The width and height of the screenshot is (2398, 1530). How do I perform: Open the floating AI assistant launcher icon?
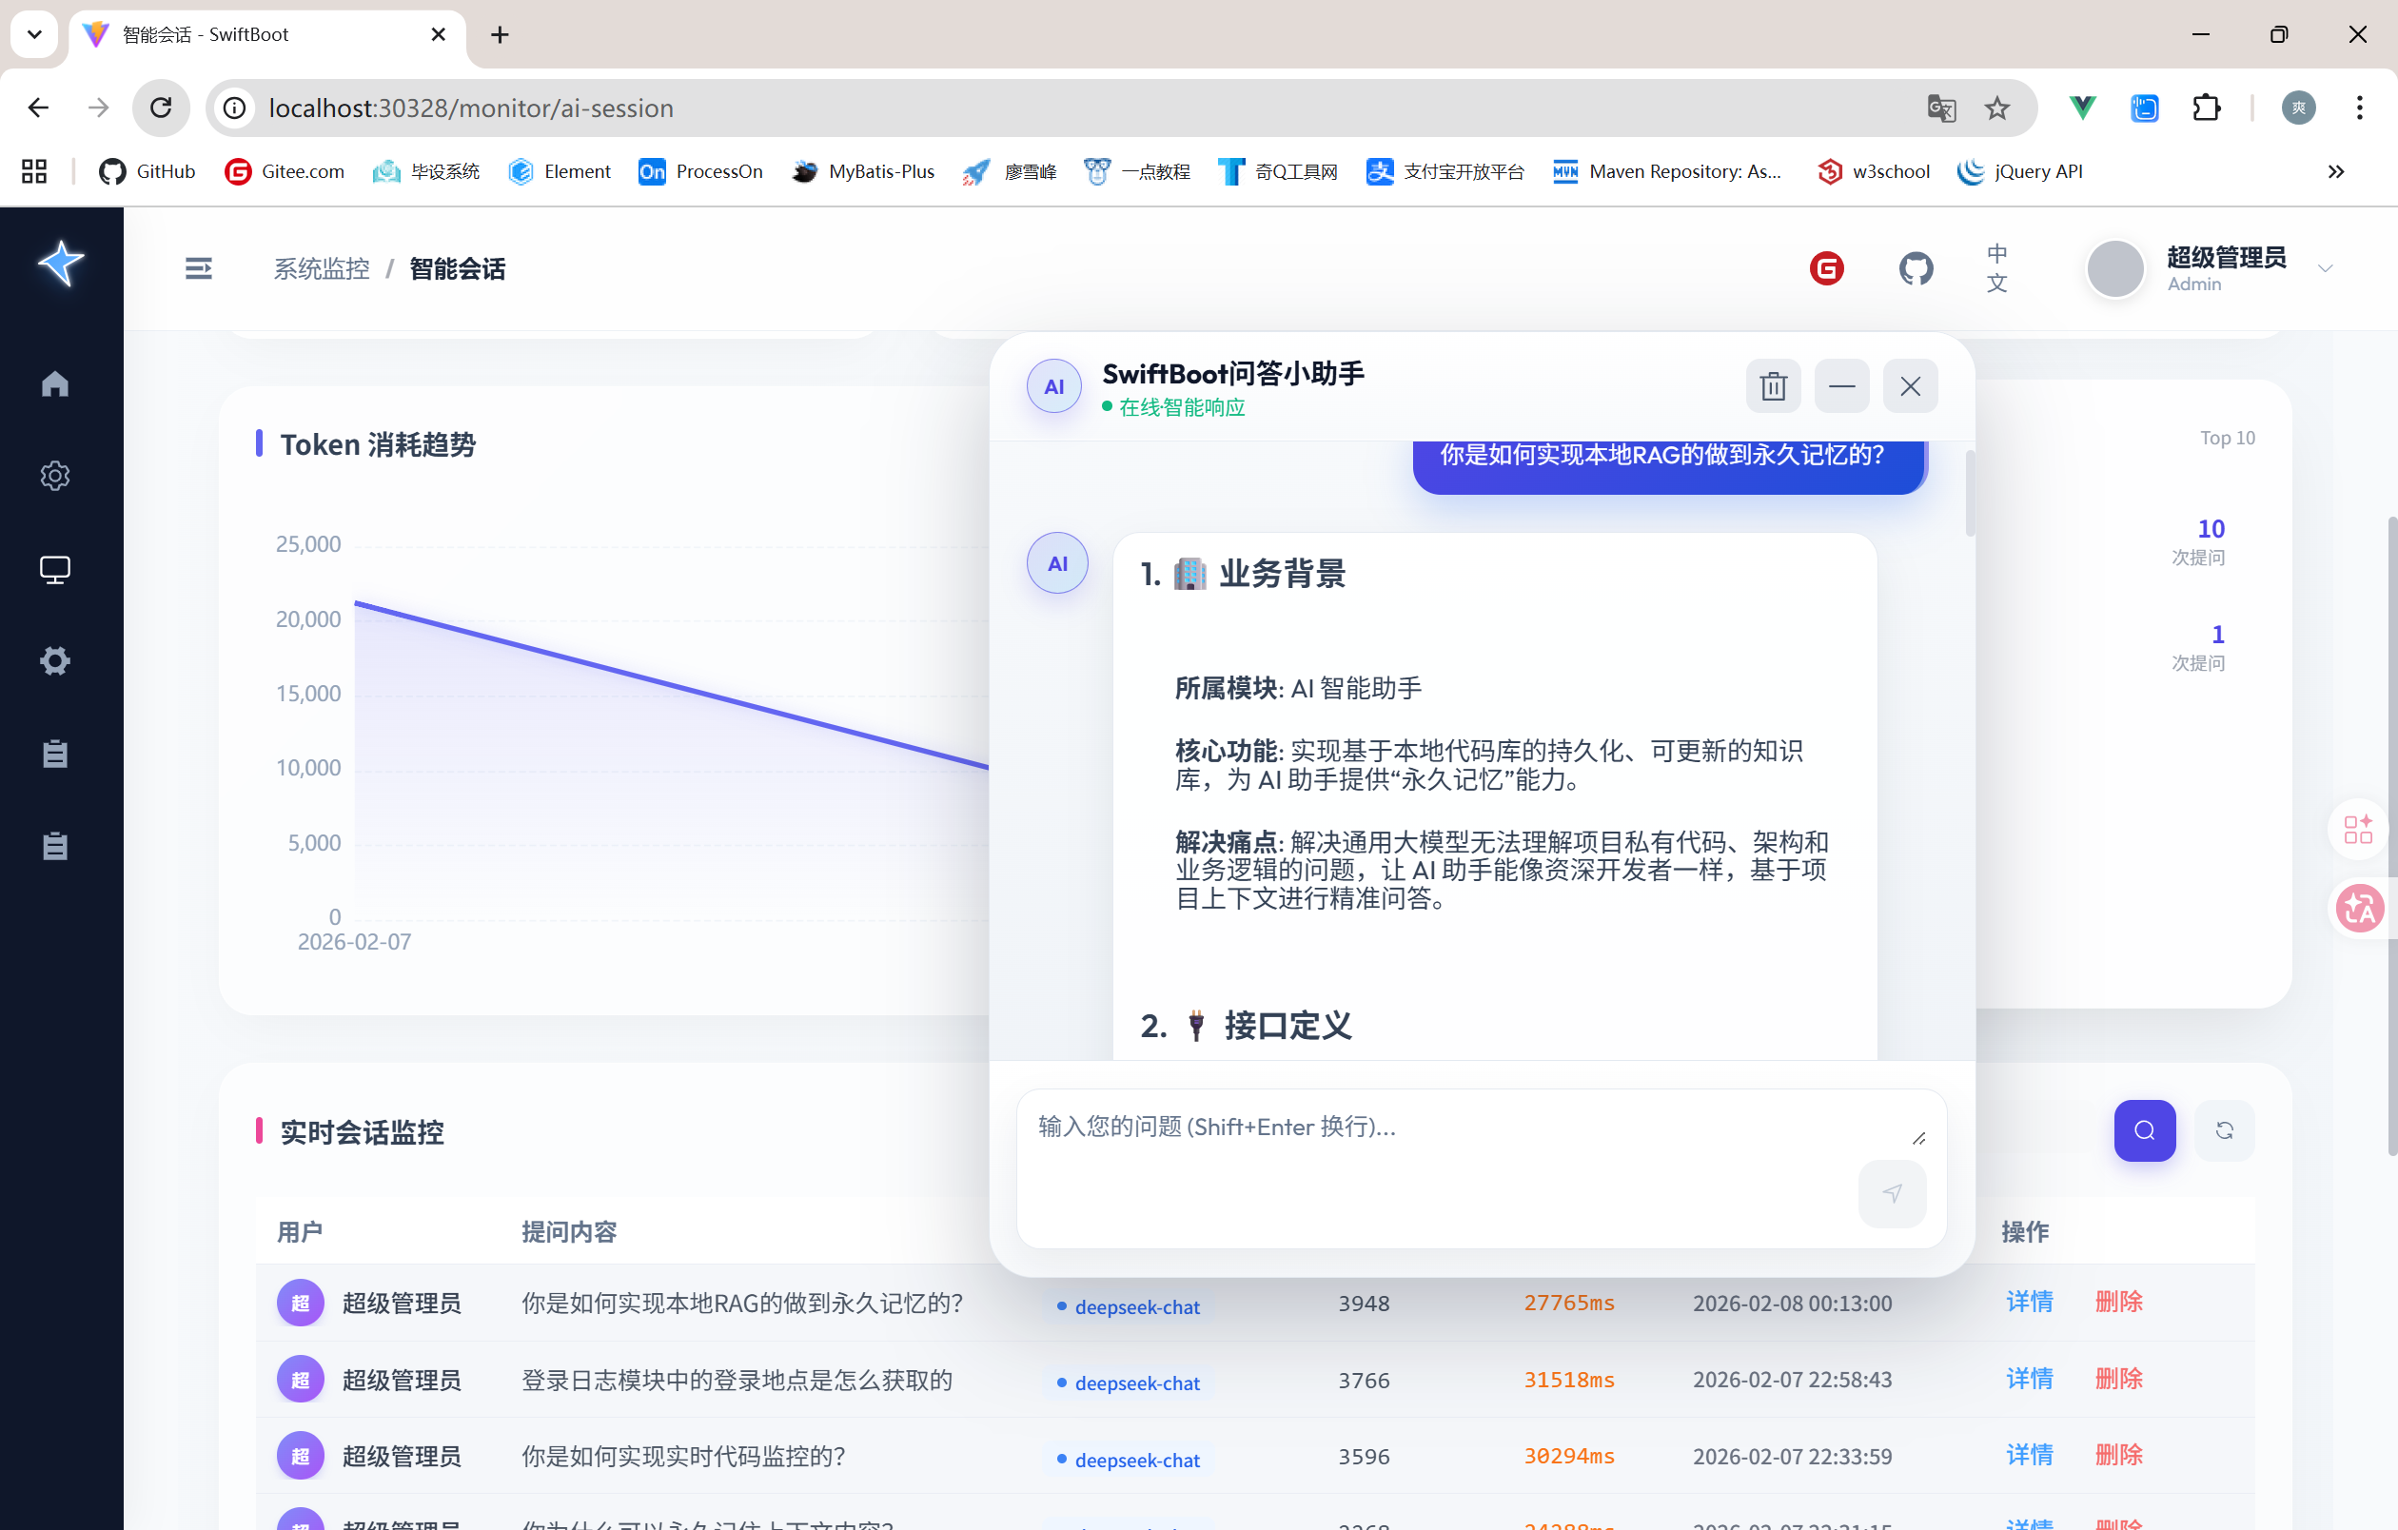(x=2357, y=828)
